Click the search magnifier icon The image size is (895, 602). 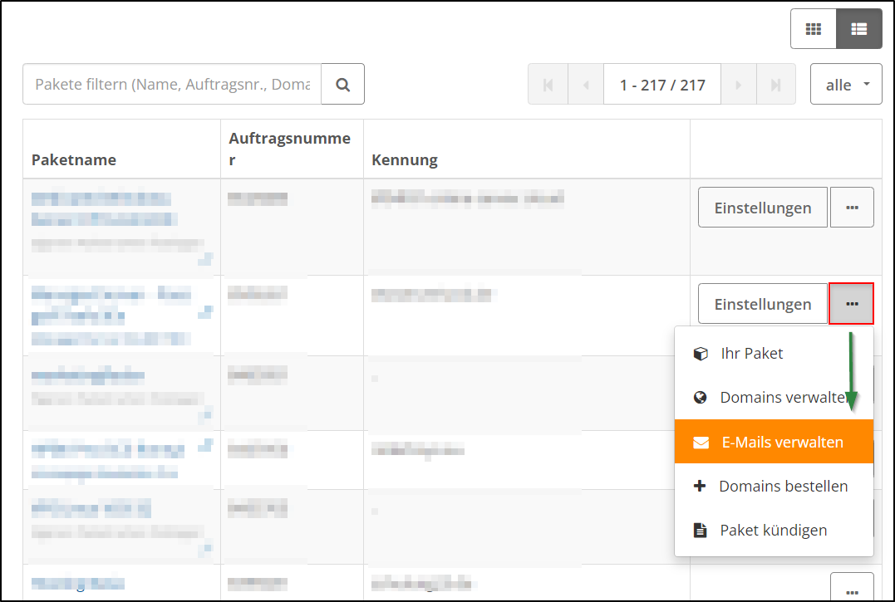(342, 84)
